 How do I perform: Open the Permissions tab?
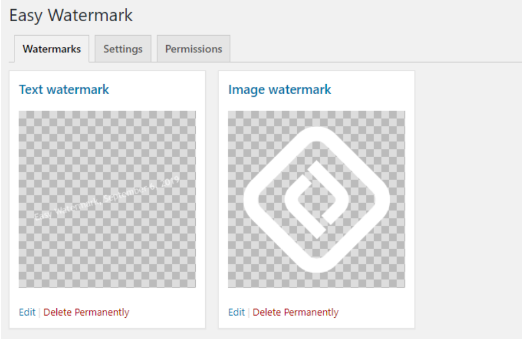pos(193,49)
